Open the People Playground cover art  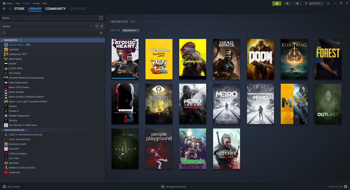[x=159, y=149]
